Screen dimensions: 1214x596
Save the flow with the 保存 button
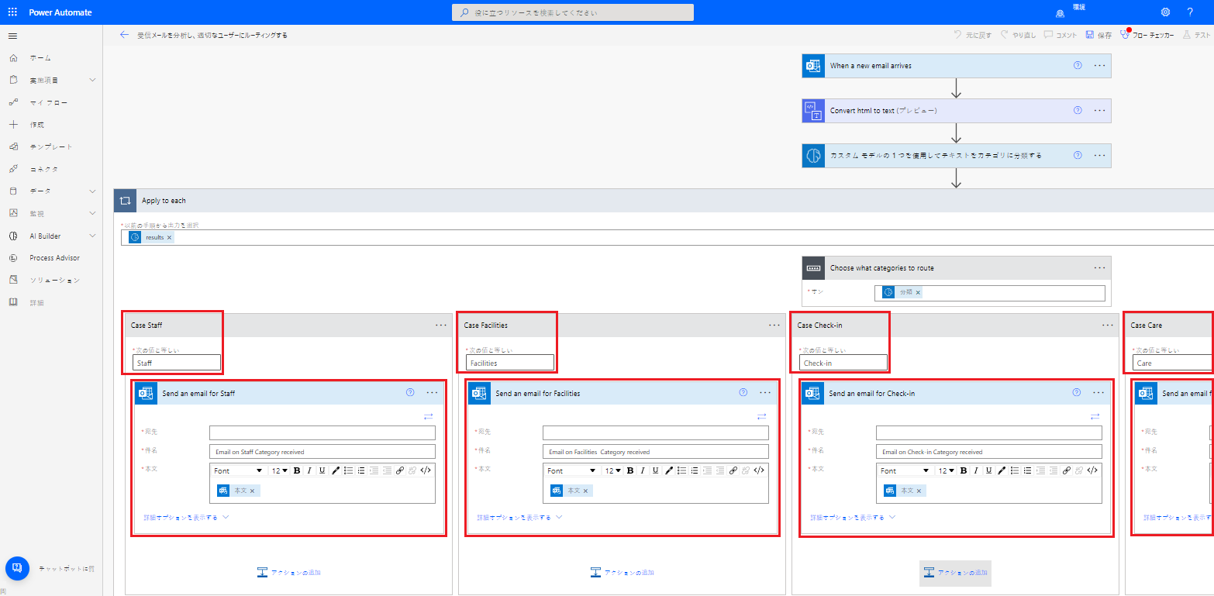[1098, 34]
